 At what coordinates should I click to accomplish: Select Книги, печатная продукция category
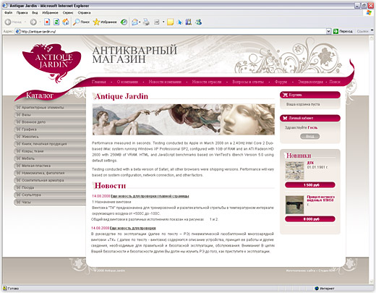click(x=50, y=144)
